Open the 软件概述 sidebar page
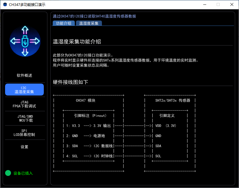The width and height of the screenshot is (239, 188). pyautogui.click(x=24, y=76)
